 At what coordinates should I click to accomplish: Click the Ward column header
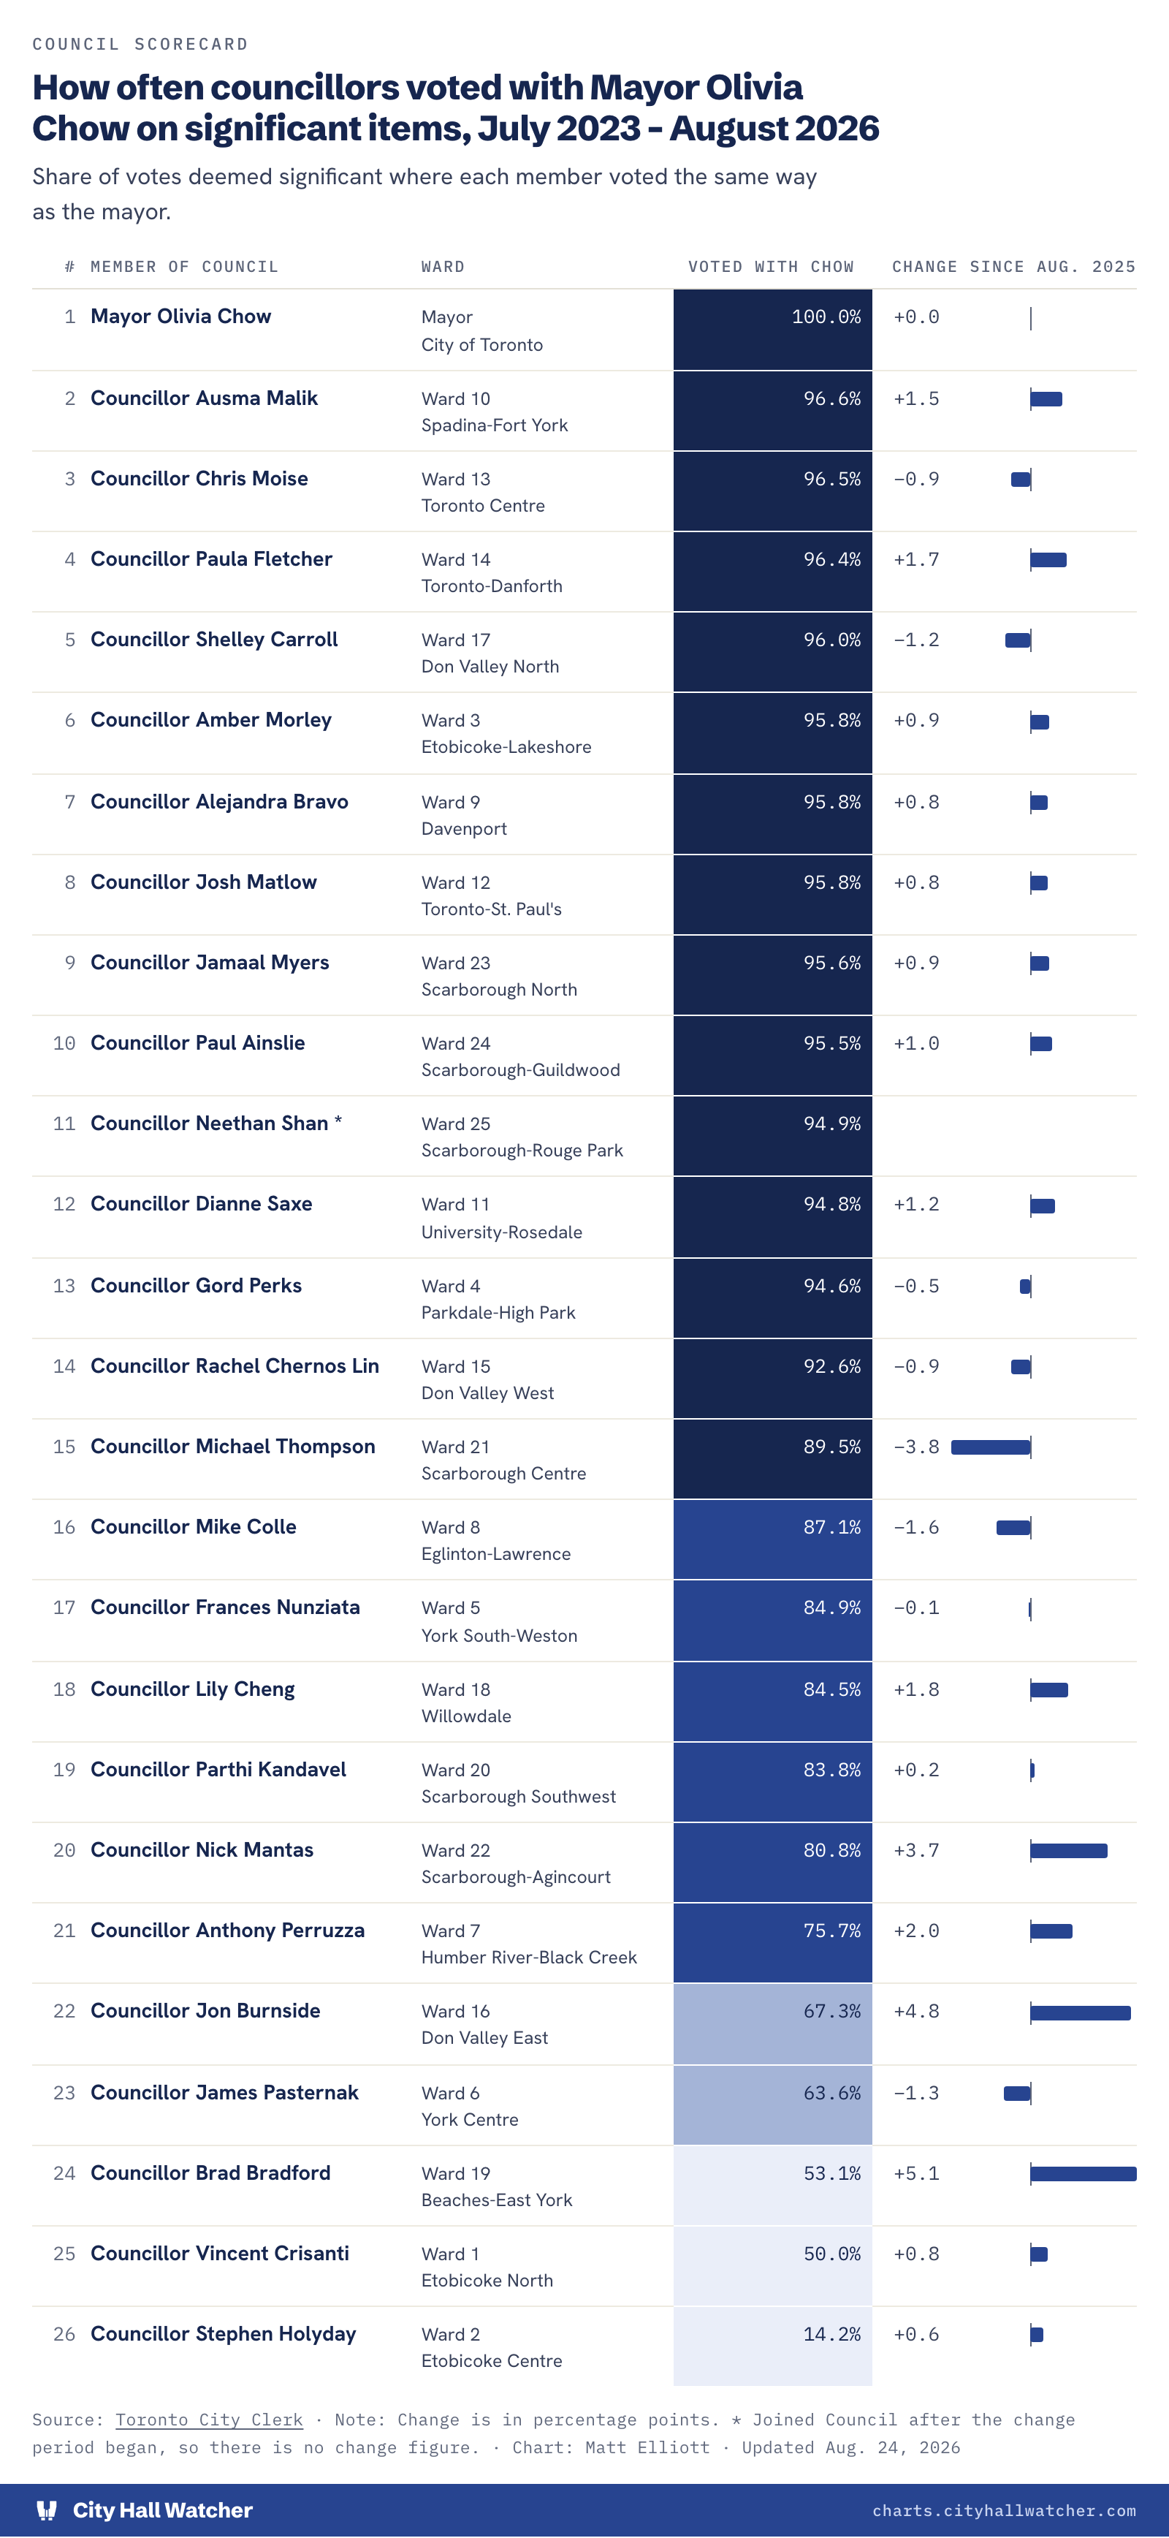click(443, 267)
